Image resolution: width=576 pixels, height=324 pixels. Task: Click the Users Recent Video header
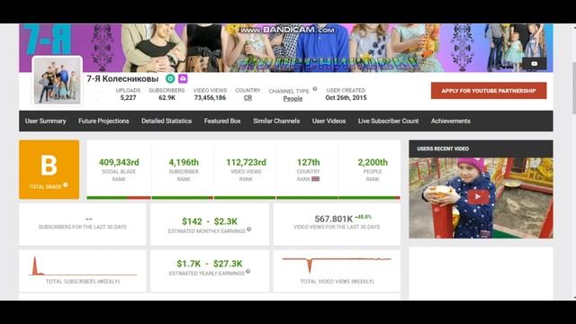(481, 148)
